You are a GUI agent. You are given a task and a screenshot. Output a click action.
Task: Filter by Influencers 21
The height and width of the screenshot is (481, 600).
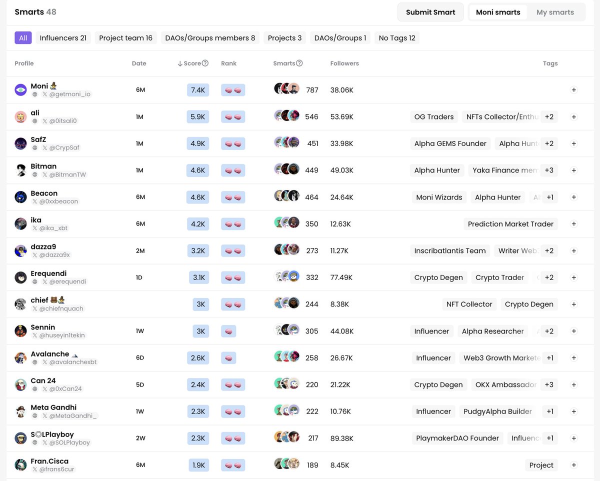63,38
